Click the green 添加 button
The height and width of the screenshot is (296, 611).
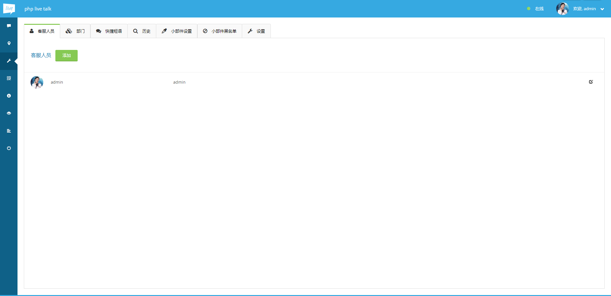pyautogui.click(x=66, y=55)
